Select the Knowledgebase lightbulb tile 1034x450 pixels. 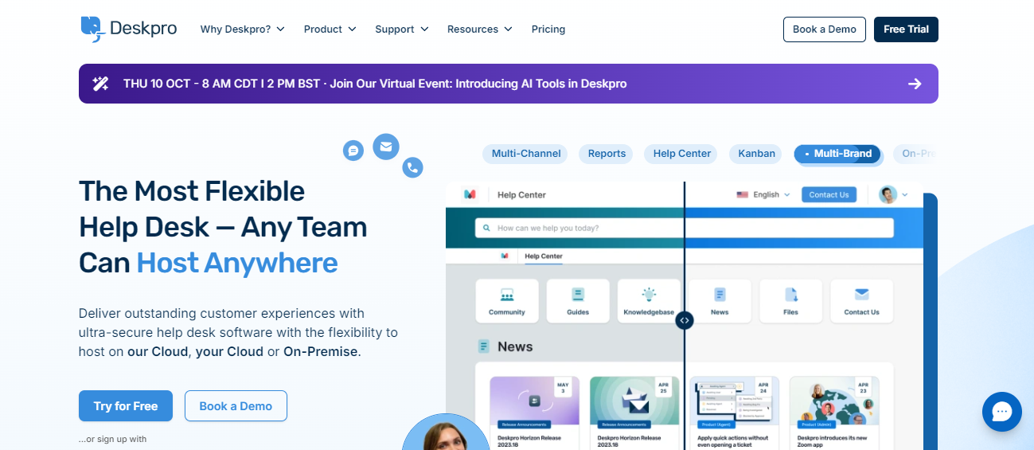[x=649, y=301]
